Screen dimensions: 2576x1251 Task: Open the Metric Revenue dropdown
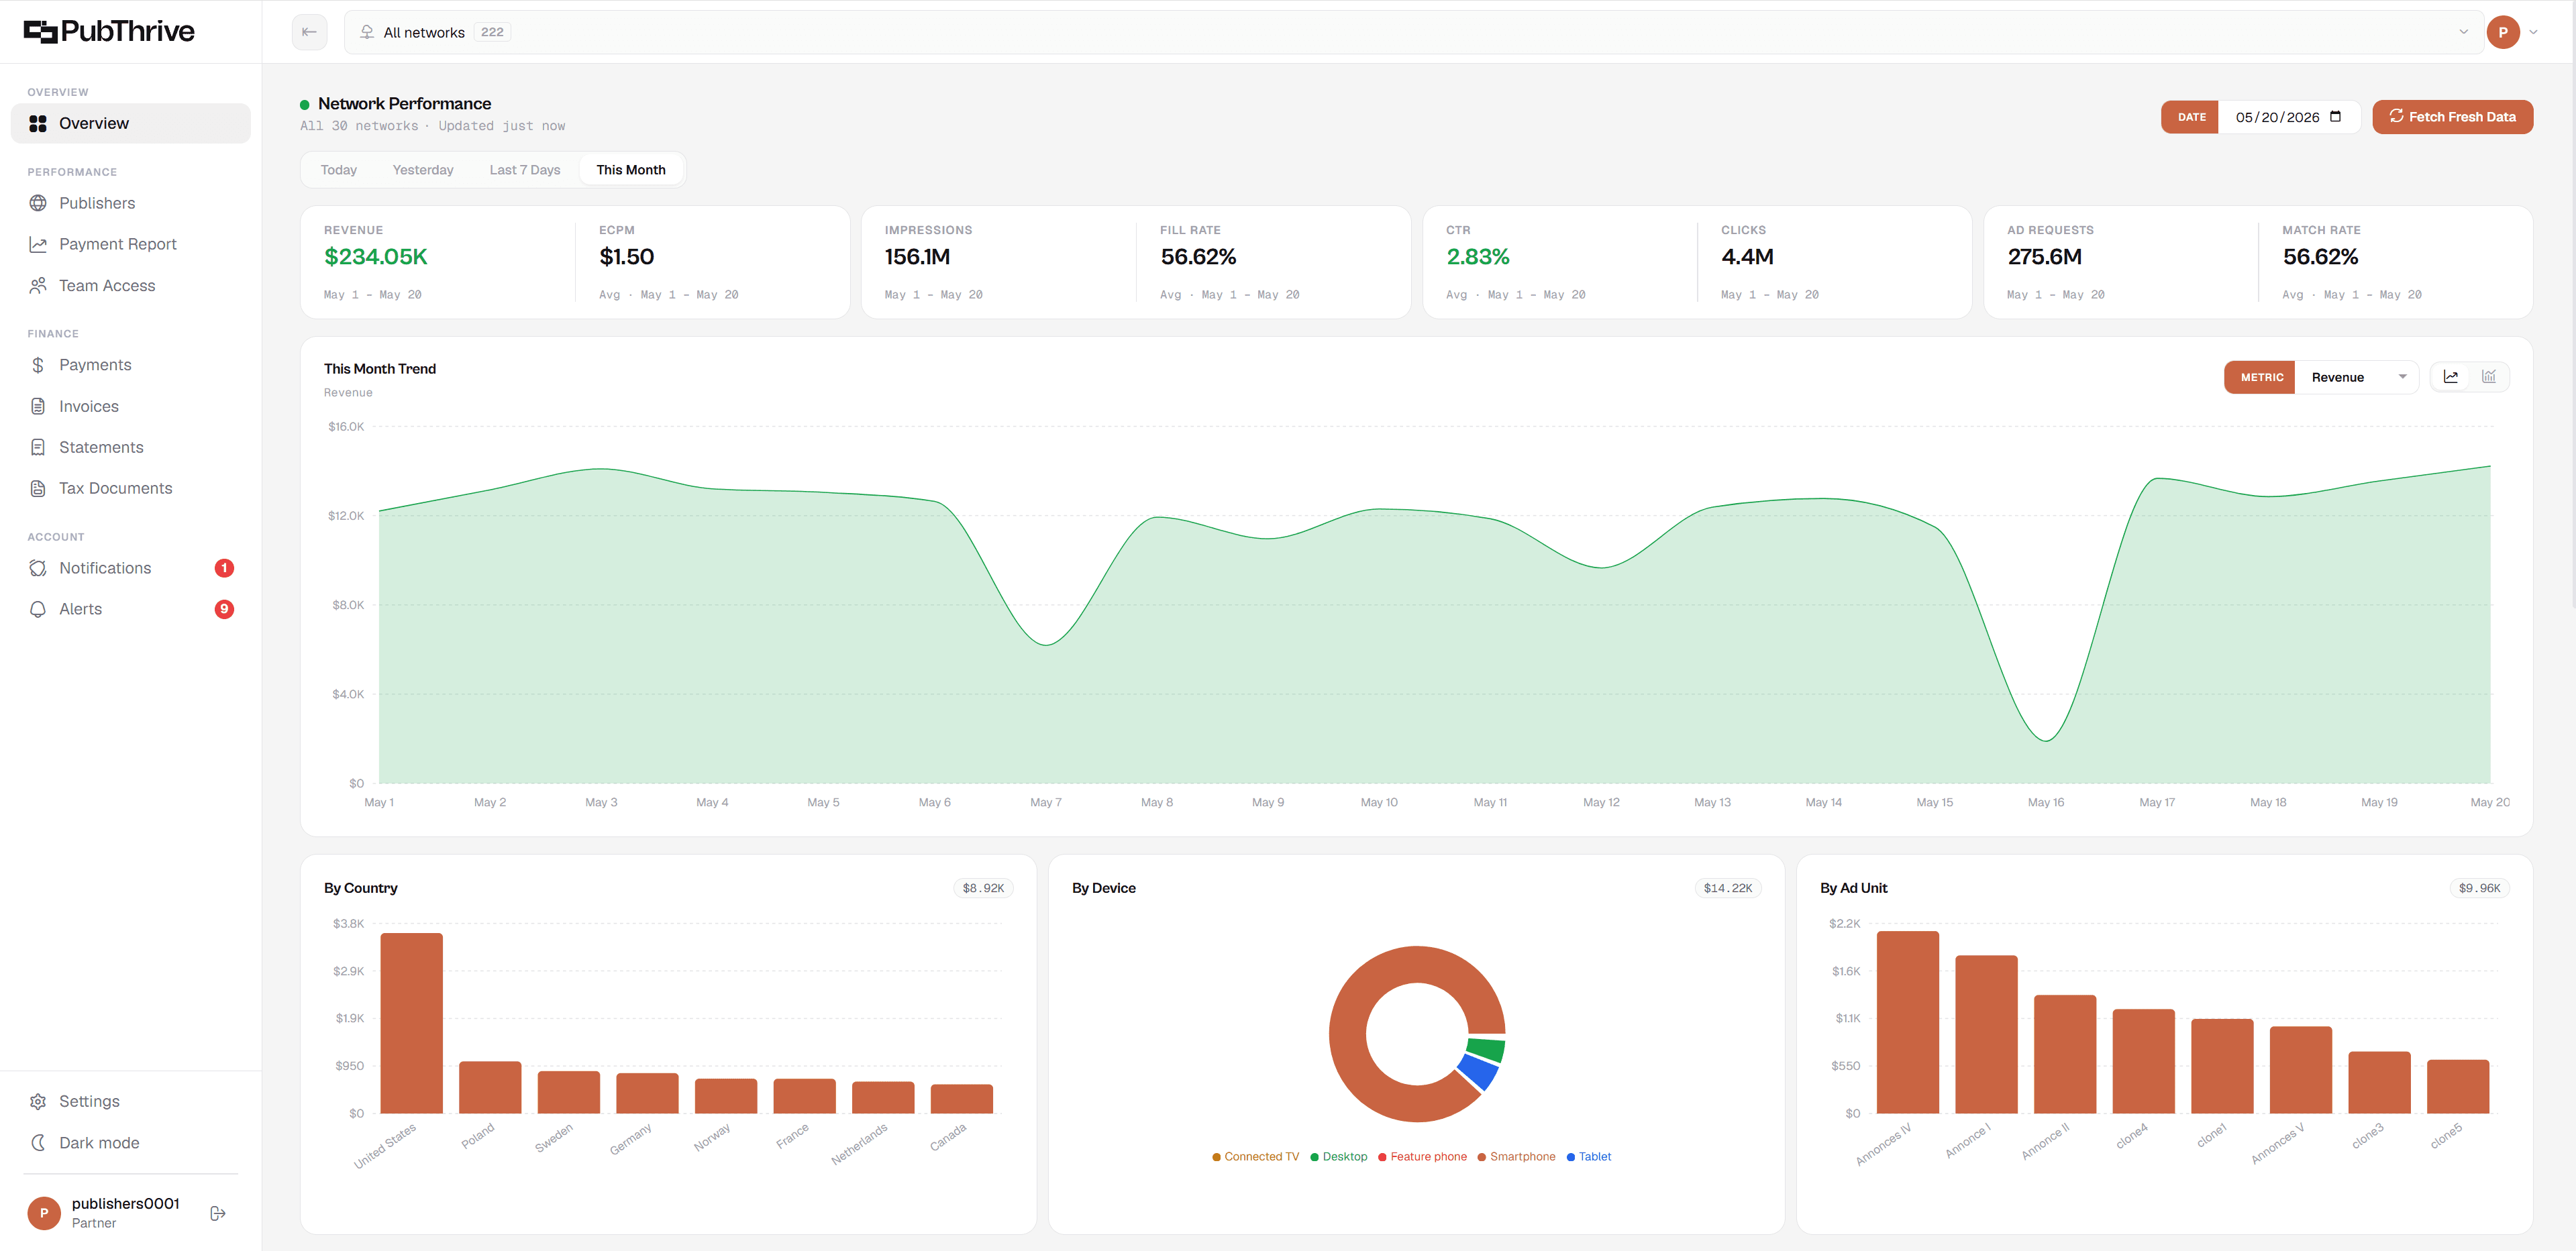tap(2356, 377)
